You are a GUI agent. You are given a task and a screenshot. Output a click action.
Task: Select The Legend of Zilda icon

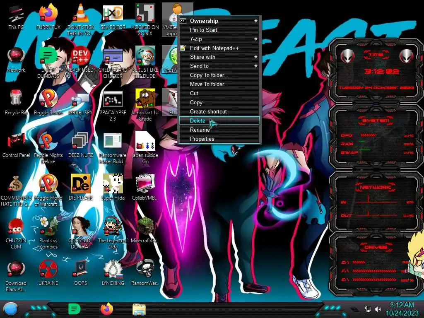click(x=113, y=234)
